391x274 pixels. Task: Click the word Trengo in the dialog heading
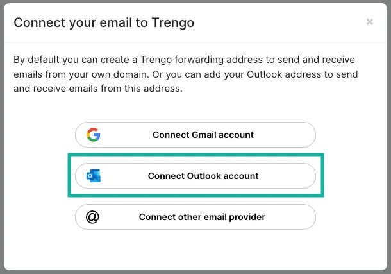coord(173,22)
